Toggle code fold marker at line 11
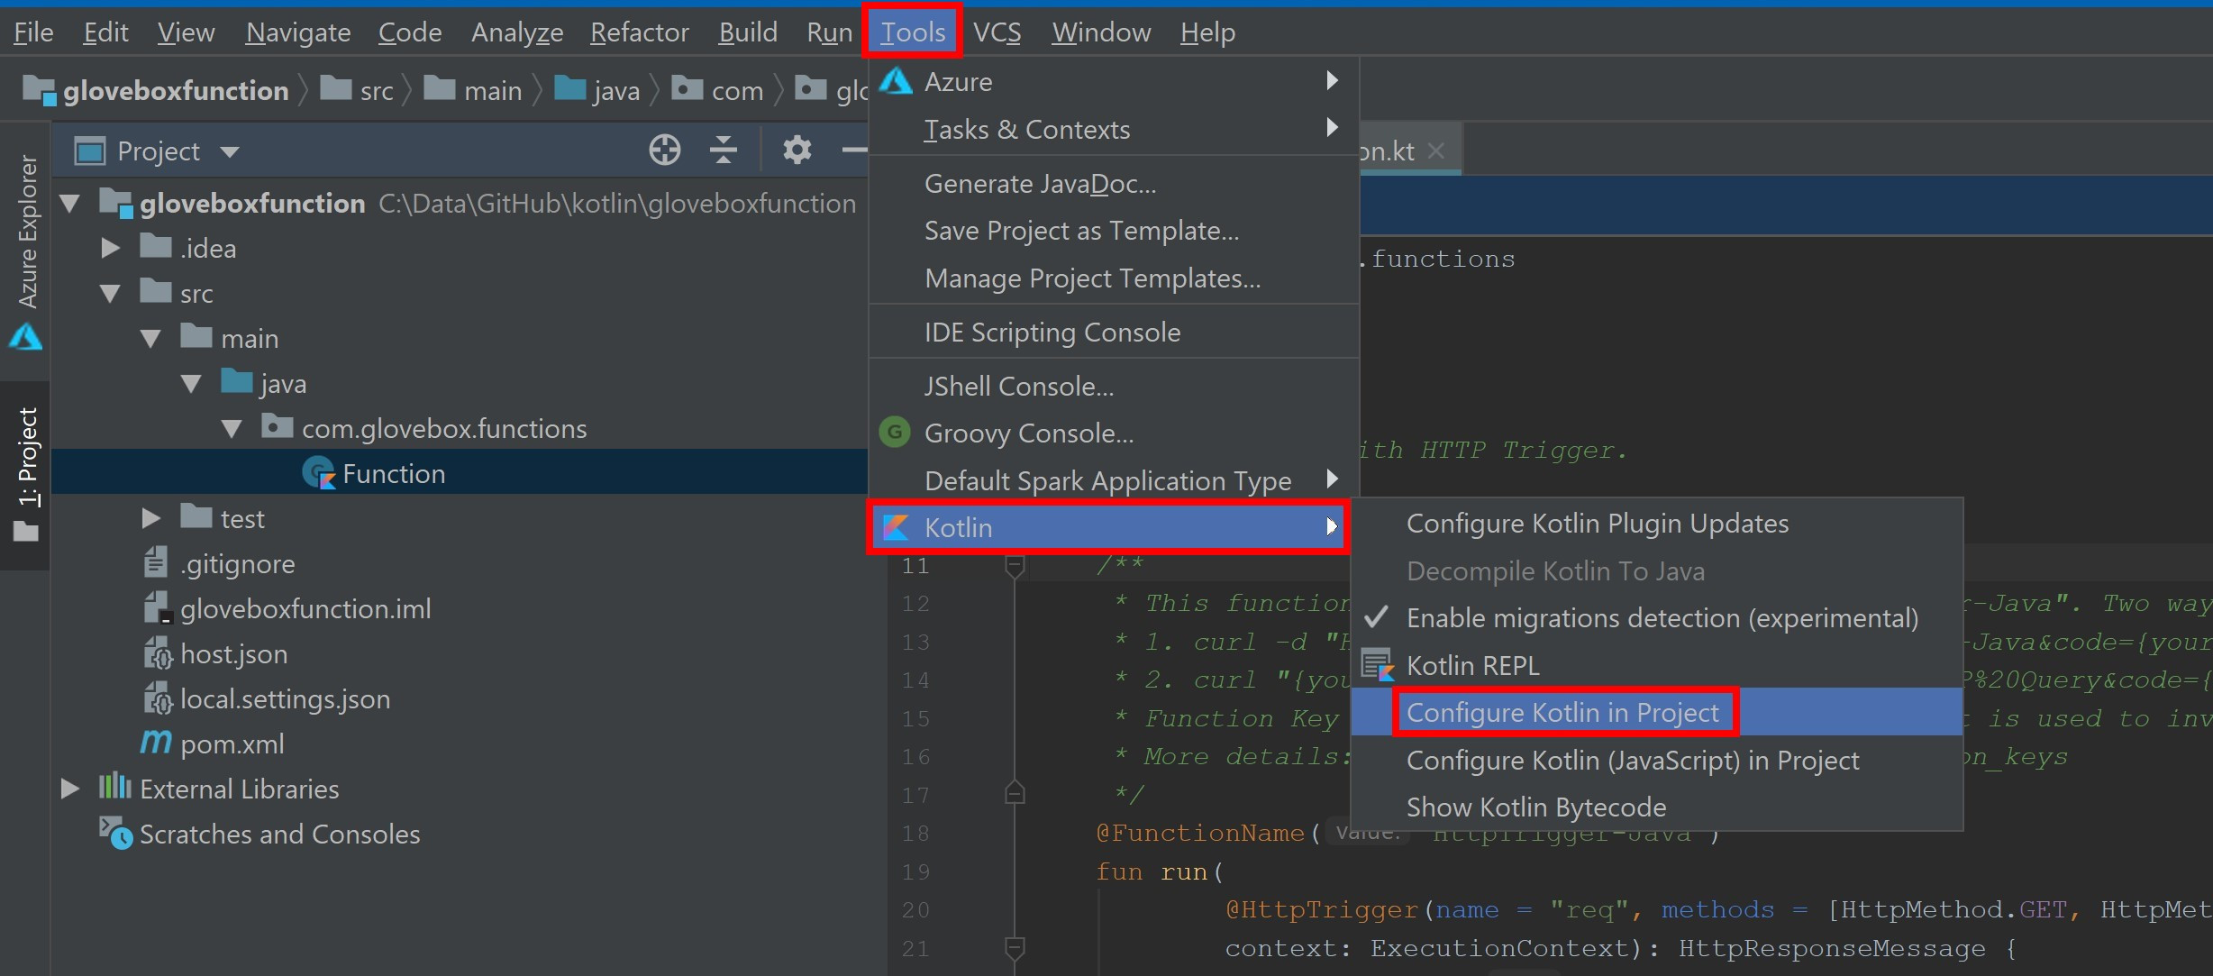This screenshot has height=976, width=2213. [1015, 566]
